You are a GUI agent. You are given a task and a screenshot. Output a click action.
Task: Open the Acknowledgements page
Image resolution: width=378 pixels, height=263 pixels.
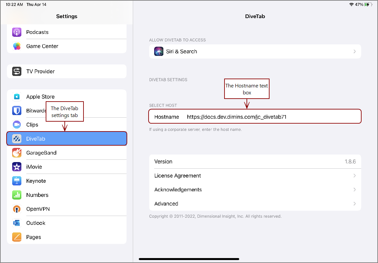178,189
